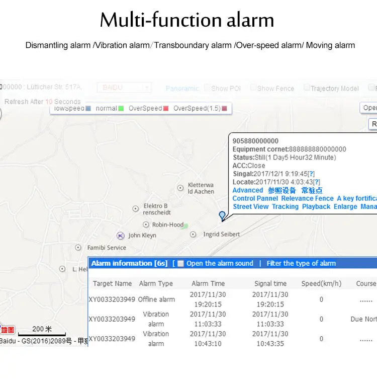
Task: Click the John Kleyn restaurant map marker
Action: pyautogui.click(x=120, y=236)
